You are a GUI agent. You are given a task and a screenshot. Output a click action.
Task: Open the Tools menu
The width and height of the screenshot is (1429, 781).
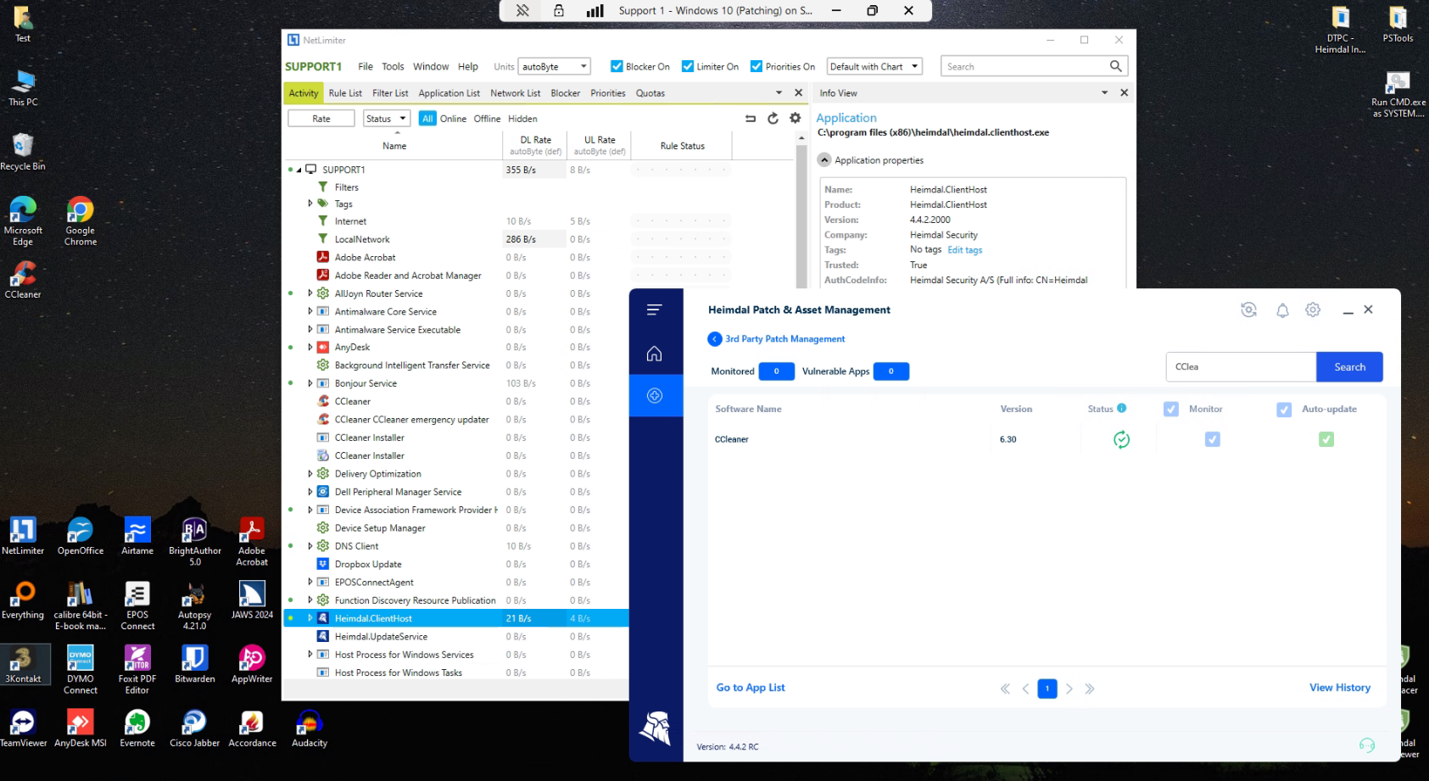[x=393, y=66]
